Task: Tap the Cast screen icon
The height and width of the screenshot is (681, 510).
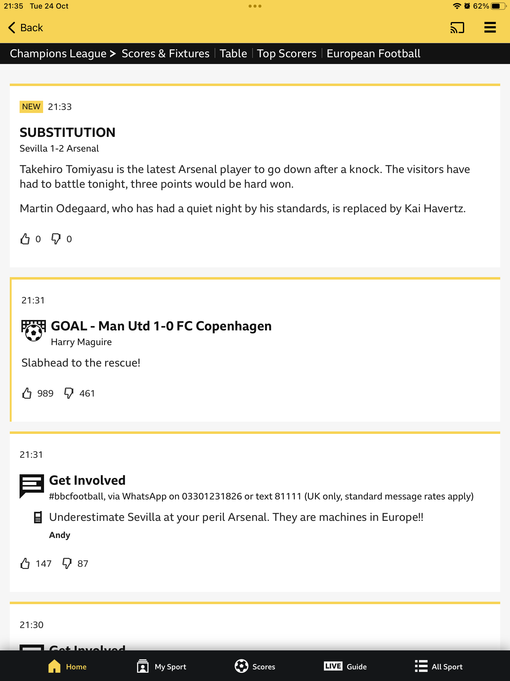Action: [x=457, y=28]
